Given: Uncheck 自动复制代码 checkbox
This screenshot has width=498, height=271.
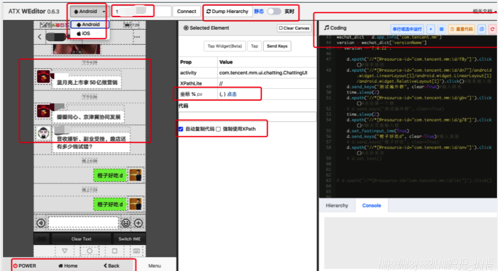Looking at the screenshot, I should coord(181,129).
